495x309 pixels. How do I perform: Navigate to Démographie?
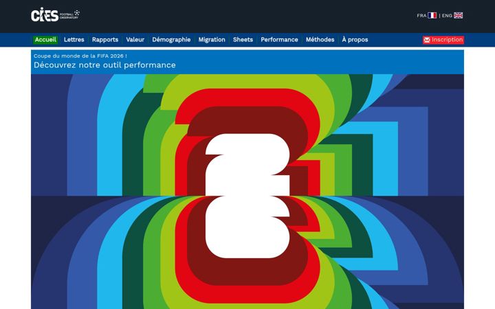tap(171, 40)
